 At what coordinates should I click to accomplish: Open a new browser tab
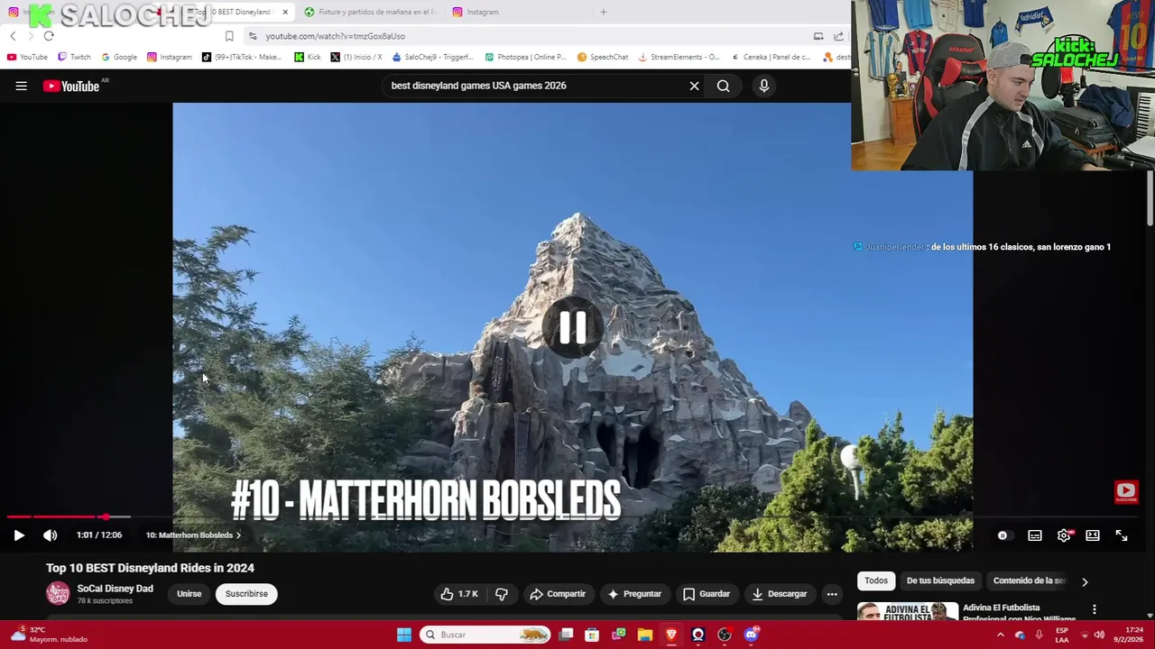(604, 12)
